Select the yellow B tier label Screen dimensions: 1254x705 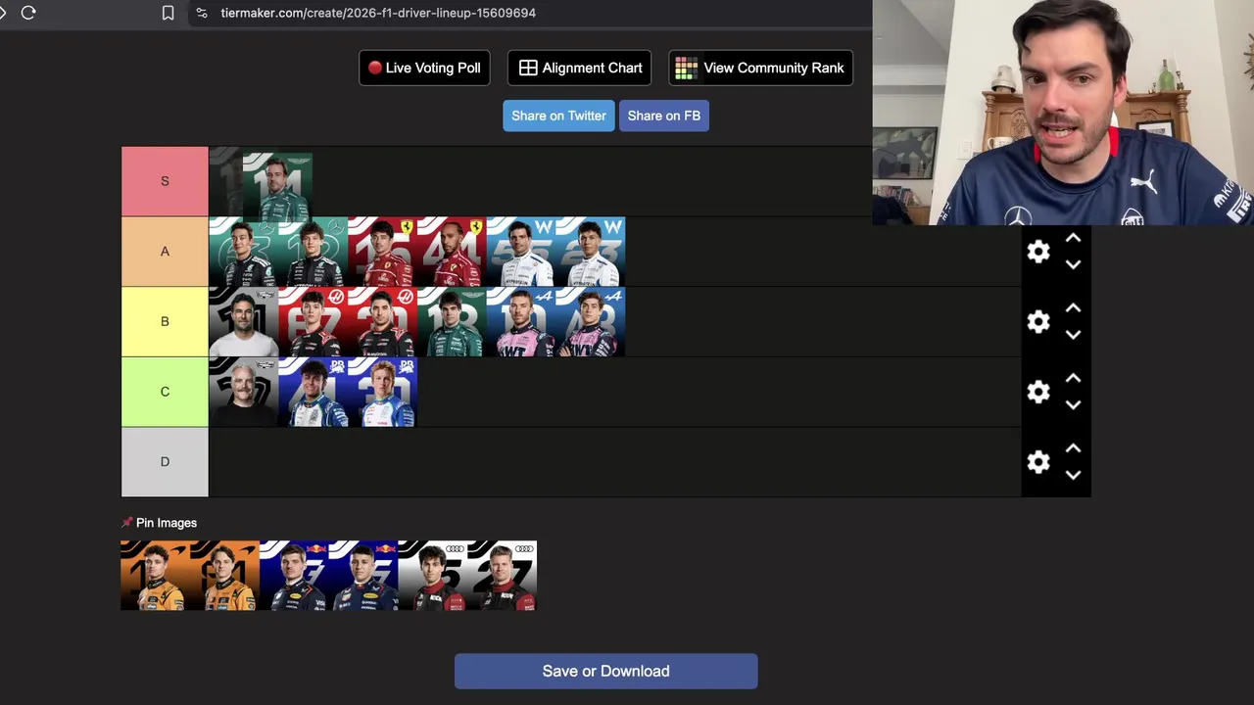[x=165, y=322]
